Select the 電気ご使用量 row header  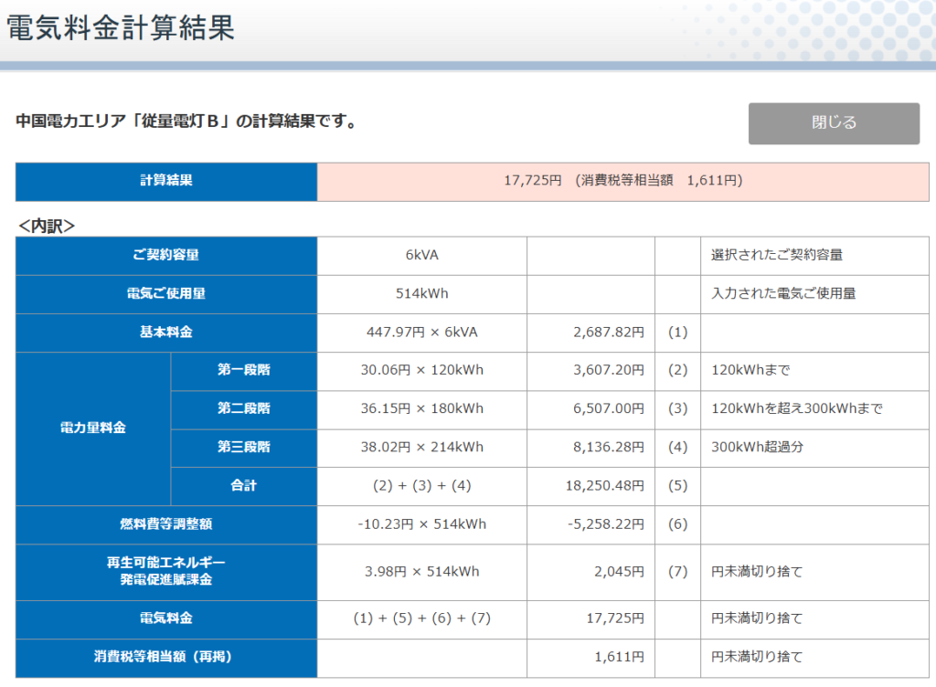(x=165, y=294)
